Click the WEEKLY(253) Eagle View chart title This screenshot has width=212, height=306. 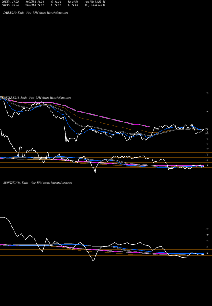(37, 98)
